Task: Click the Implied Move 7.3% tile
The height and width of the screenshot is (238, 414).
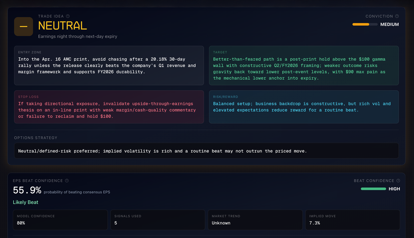Action: click(x=353, y=220)
